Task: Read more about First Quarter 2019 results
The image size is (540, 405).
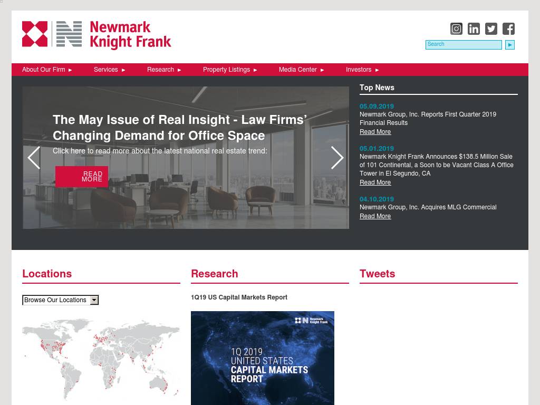Action: (x=375, y=132)
